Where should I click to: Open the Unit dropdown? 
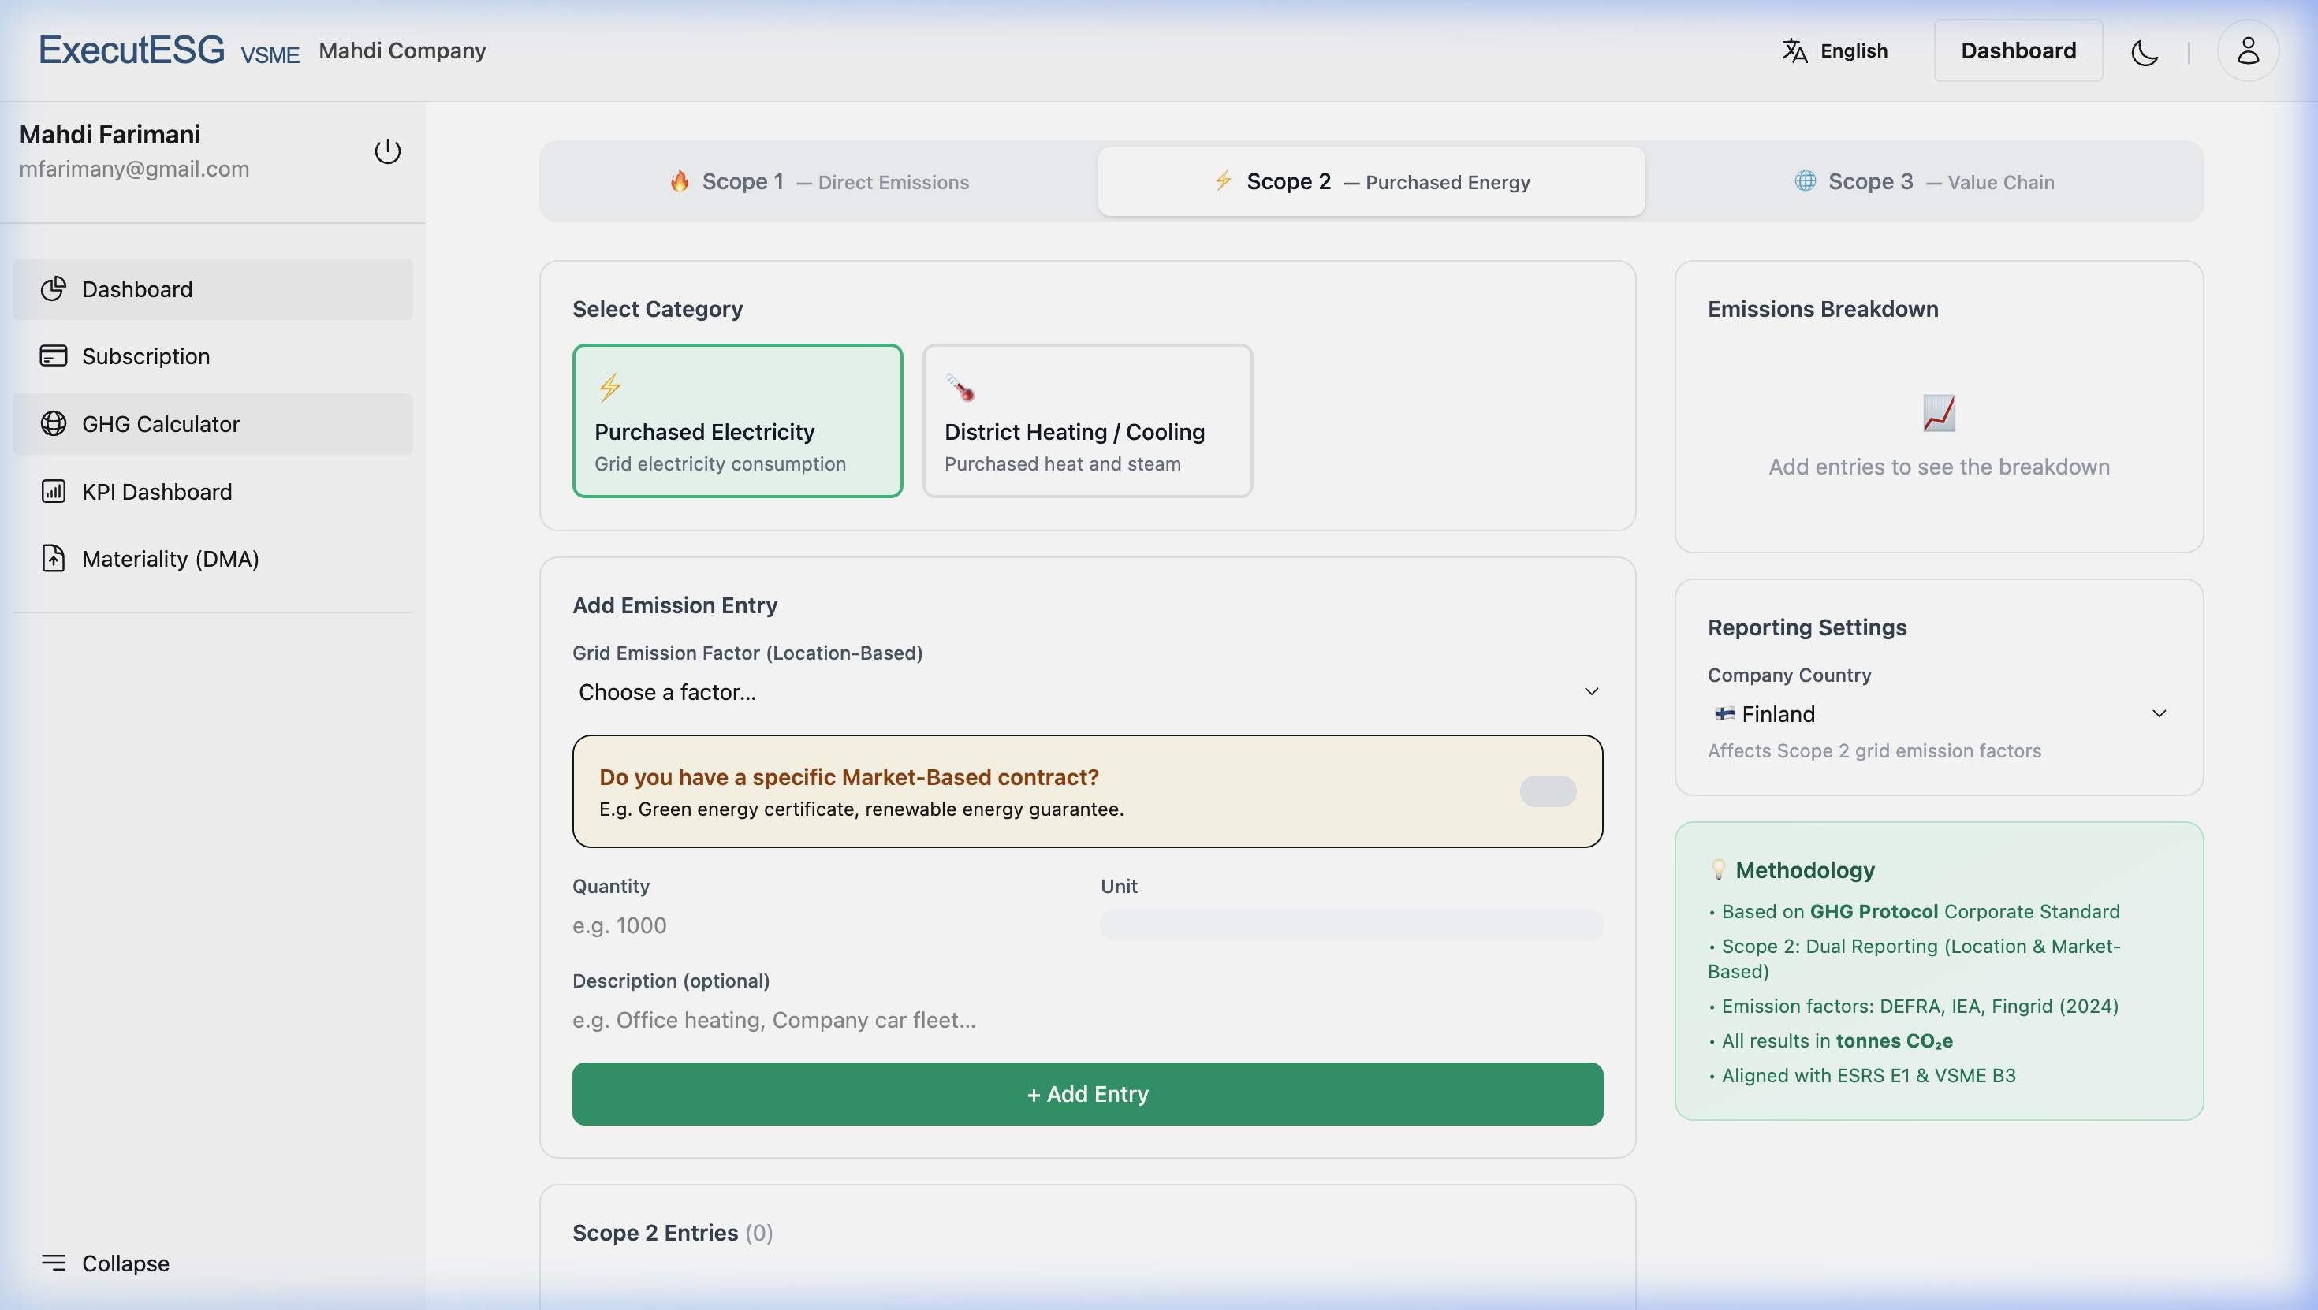point(1351,924)
